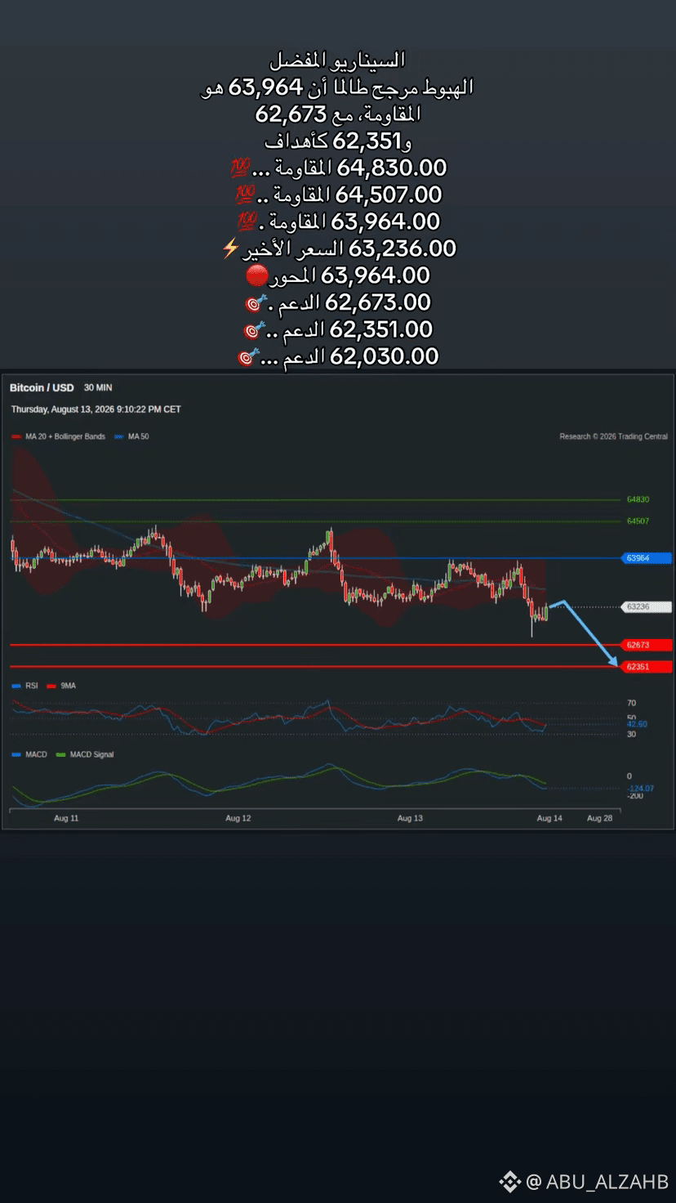Click the white 63236 last price tag
The width and height of the screenshot is (676, 1203).
pos(646,606)
